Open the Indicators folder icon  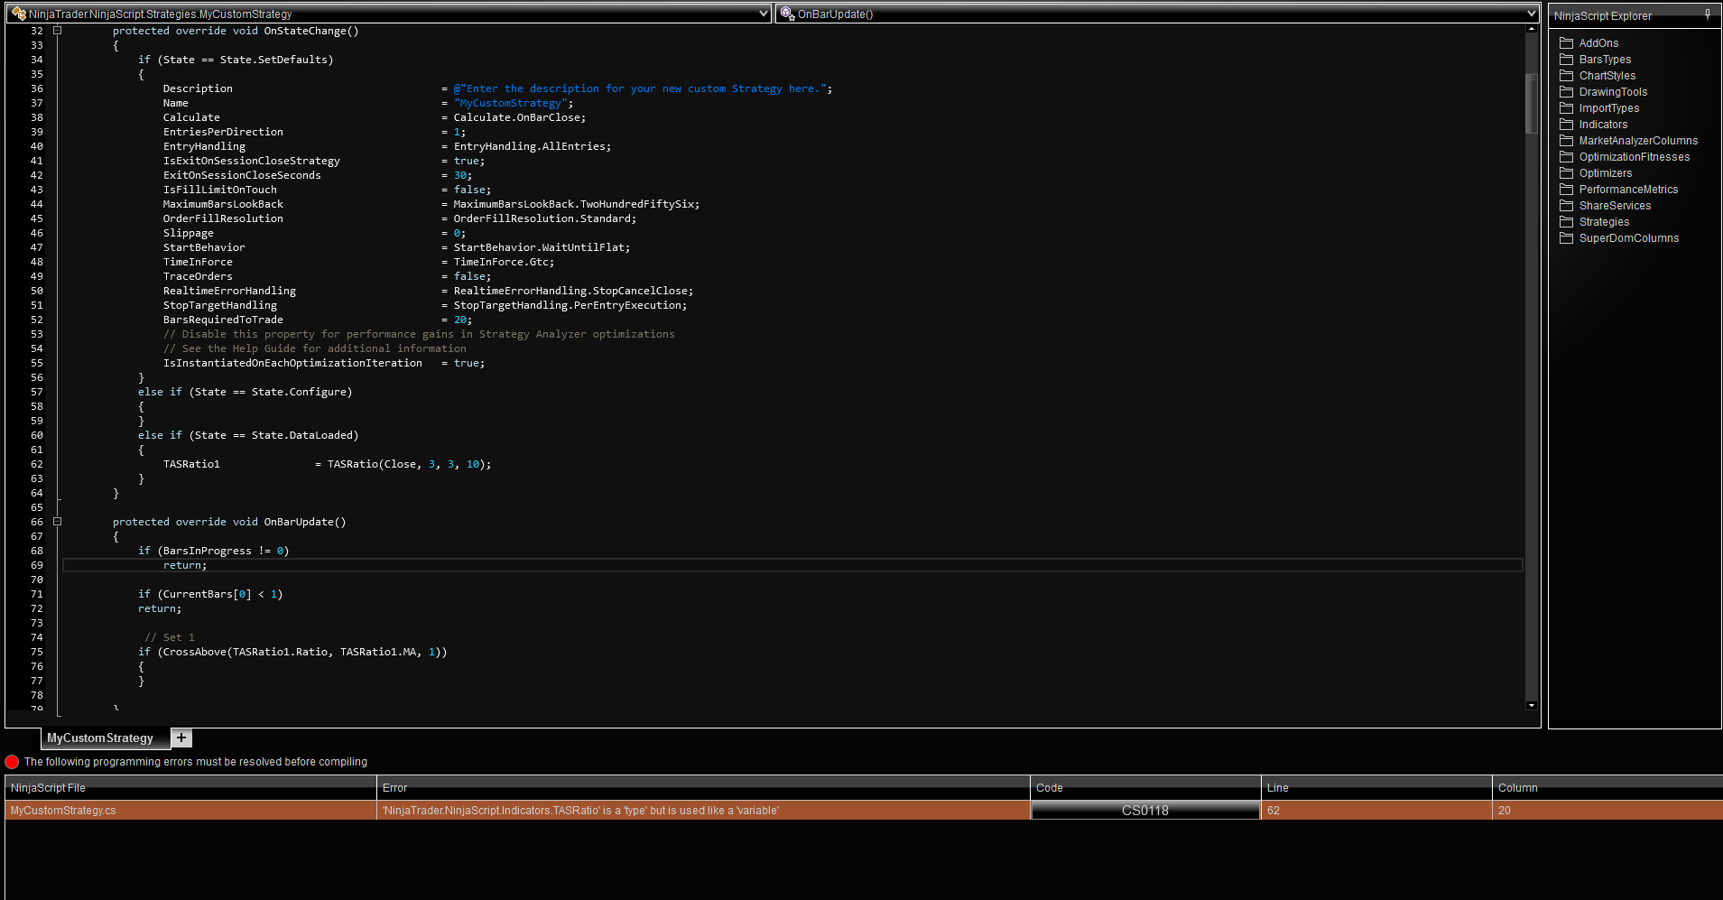(1566, 125)
